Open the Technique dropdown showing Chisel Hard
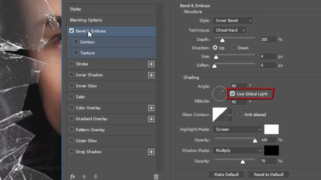This screenshot has height=180, width=321. [x=229, y=30]
